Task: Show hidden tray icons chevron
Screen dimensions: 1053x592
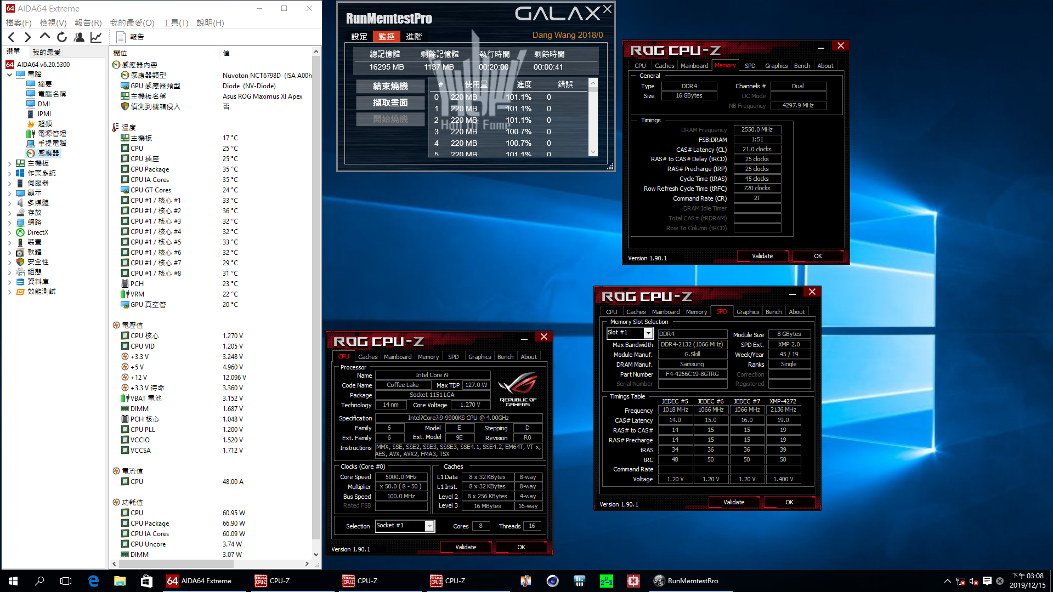Action: point(947,581)
